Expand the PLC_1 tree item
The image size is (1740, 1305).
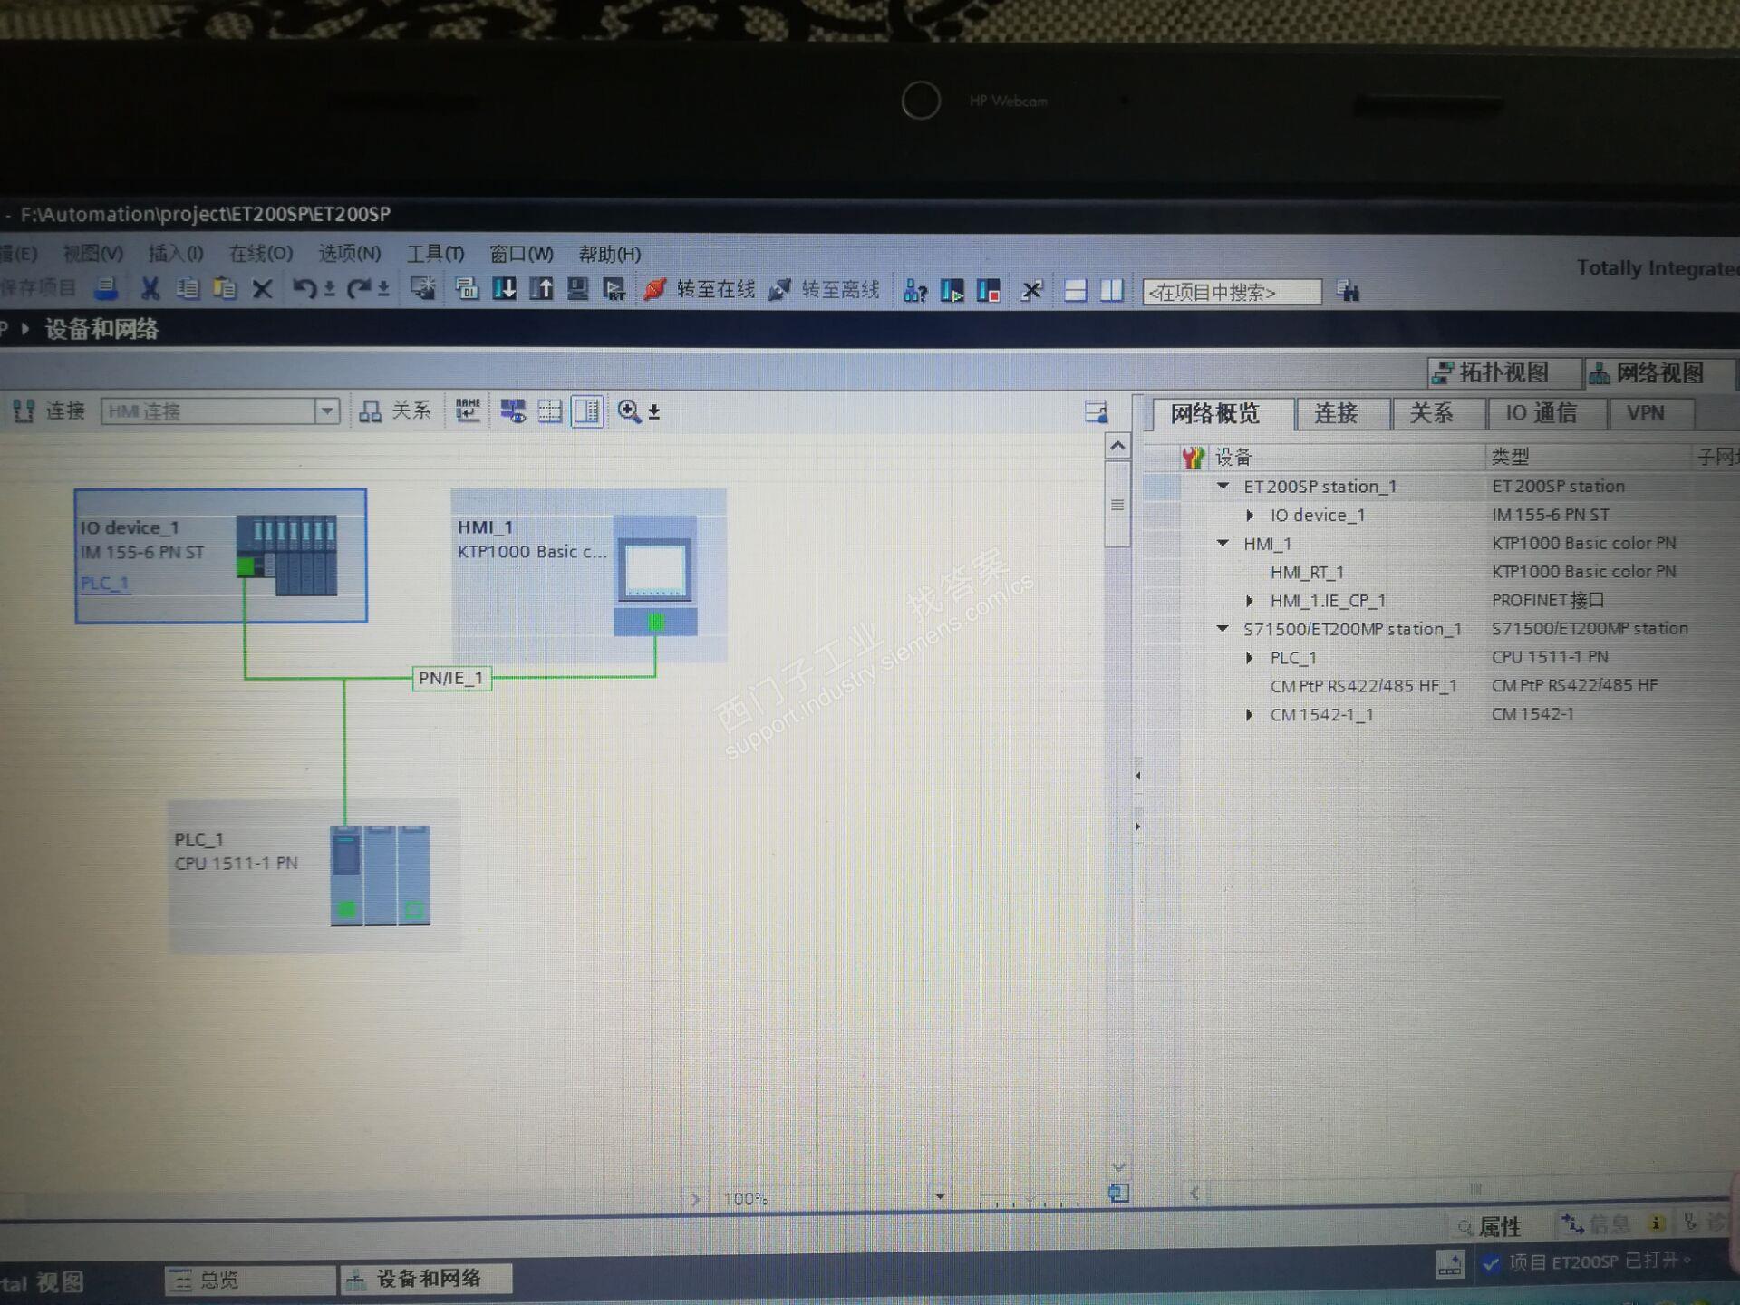tap(1250, 658)
